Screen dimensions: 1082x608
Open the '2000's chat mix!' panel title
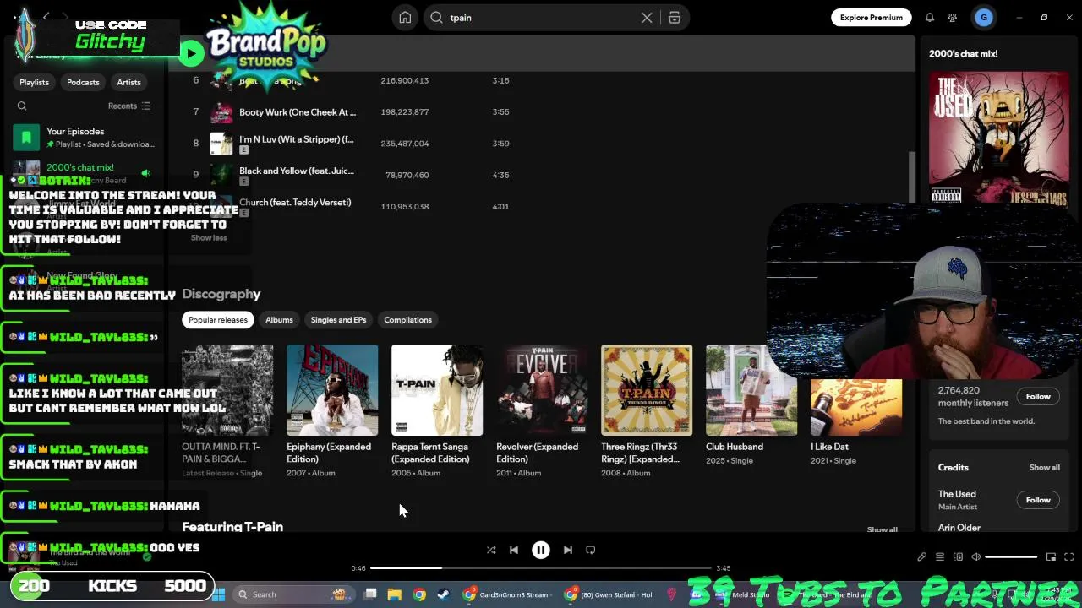click(x=963, y=53)
